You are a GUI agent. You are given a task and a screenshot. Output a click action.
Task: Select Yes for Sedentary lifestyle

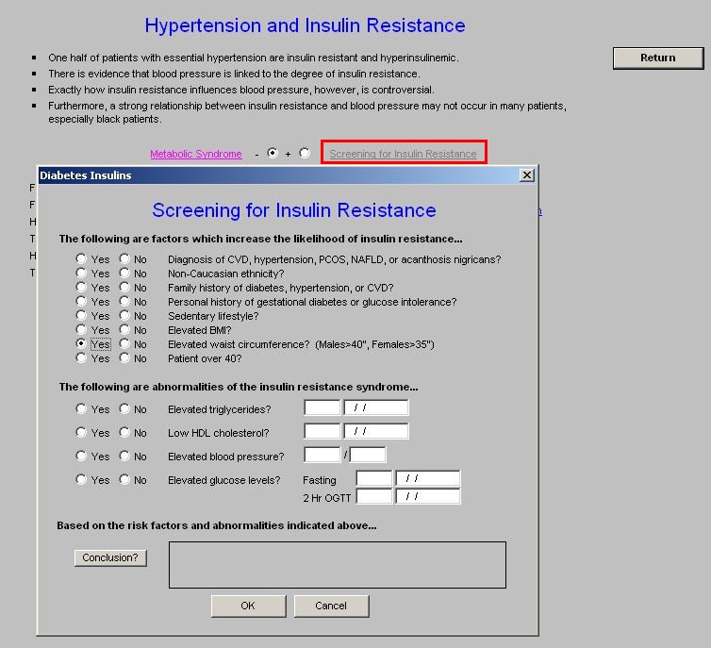click(81, 315)
